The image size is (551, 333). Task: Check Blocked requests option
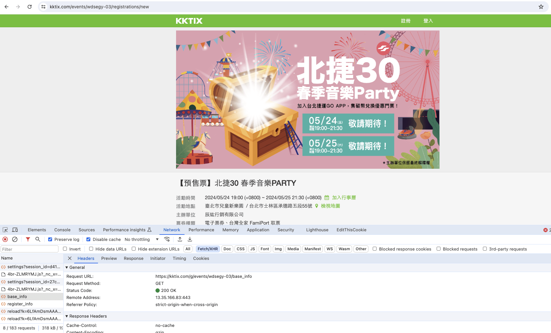pyautogui.click(x=439, y=249)
